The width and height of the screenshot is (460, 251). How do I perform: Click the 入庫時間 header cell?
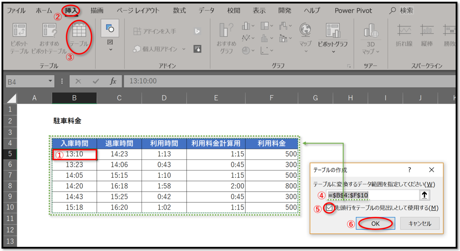[x=74, y=144]
